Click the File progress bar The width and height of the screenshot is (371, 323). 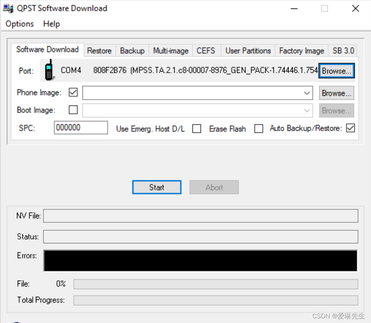pos(216,284)
